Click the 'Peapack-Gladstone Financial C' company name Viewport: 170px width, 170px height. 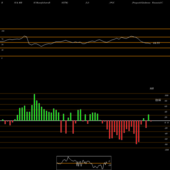(148, 3)
